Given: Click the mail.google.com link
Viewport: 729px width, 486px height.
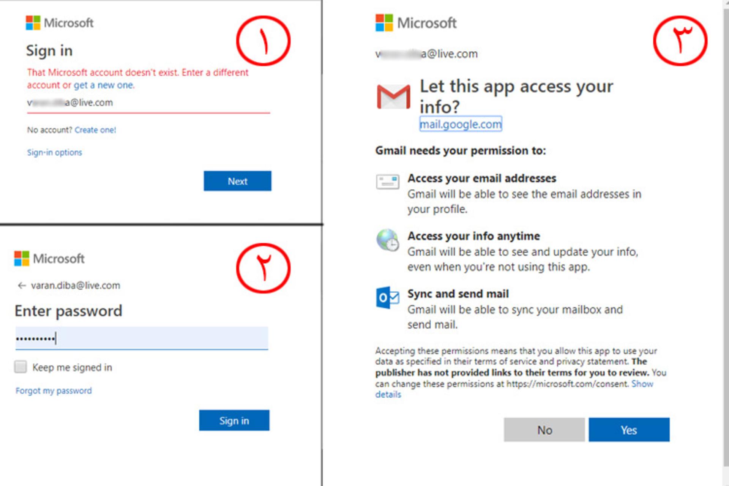Looking at the screenshot, I should [x=461, y=124].
